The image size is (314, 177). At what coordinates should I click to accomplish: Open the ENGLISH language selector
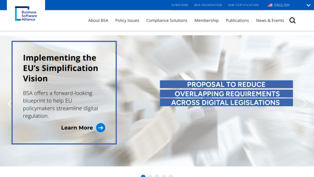point(281,5)
